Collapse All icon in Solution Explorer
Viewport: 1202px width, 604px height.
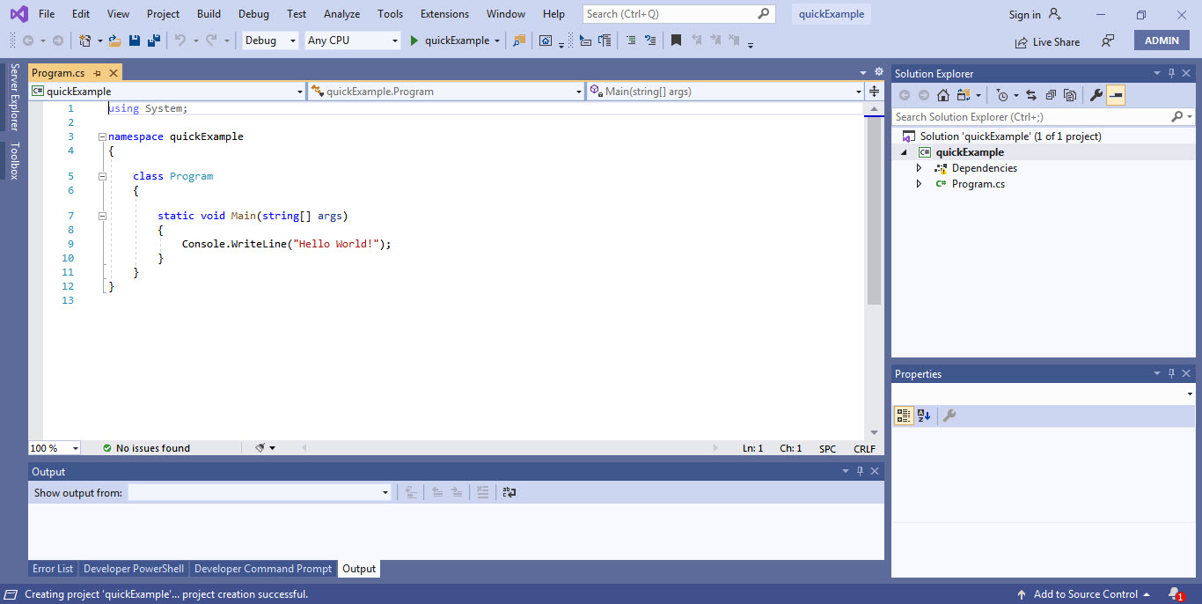pos(1051,95)
